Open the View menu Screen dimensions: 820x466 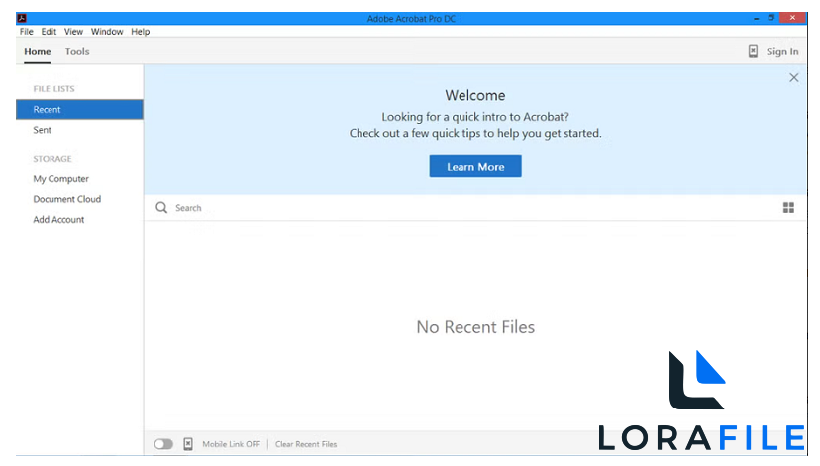click(x=73, y=32)
